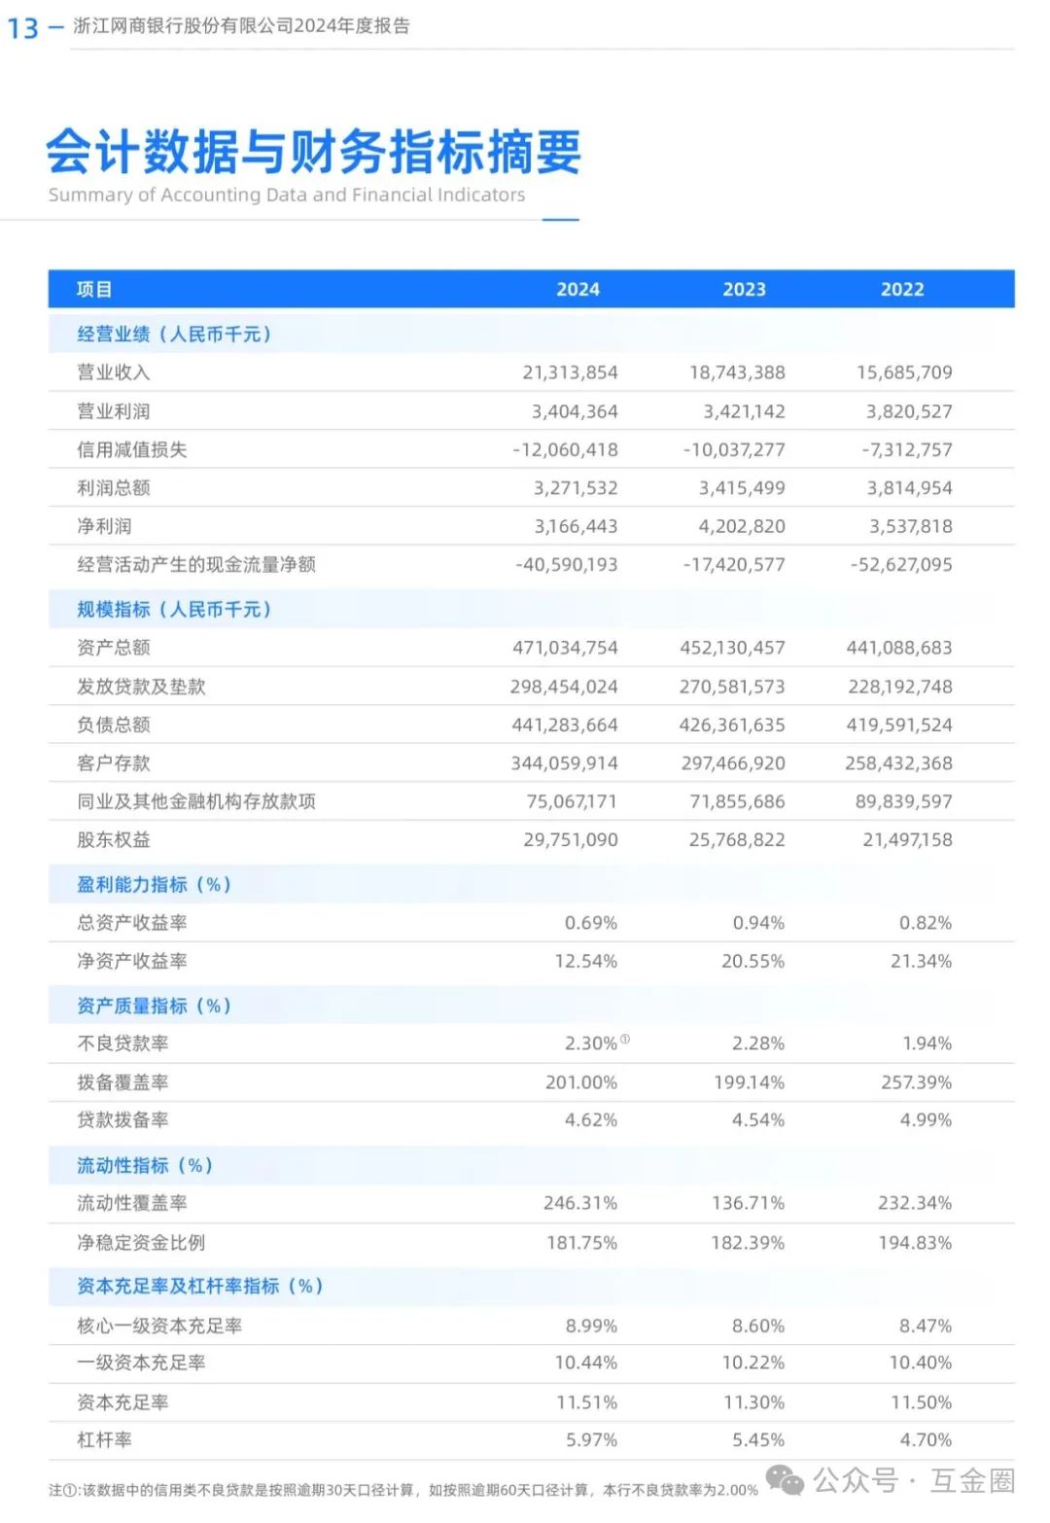Image resolution: width=1050 pixels, height=1523 pixels.
Task: Select 2023 net profit 4,202,820
Action: click(742, 526)
